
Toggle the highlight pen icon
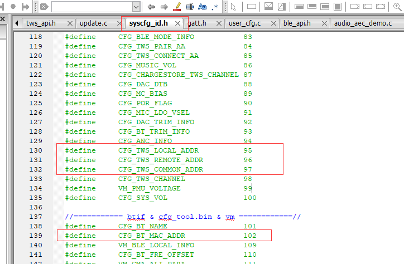[177, 7]
